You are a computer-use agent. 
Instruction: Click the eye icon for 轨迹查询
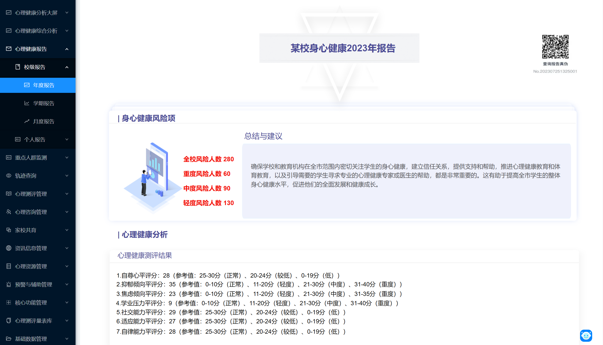coord(9,176)
